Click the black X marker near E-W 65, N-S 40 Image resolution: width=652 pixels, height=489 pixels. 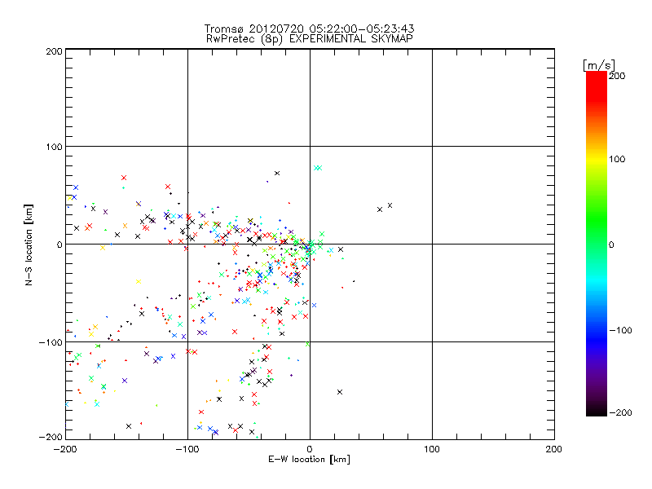(x=390, y=205)
